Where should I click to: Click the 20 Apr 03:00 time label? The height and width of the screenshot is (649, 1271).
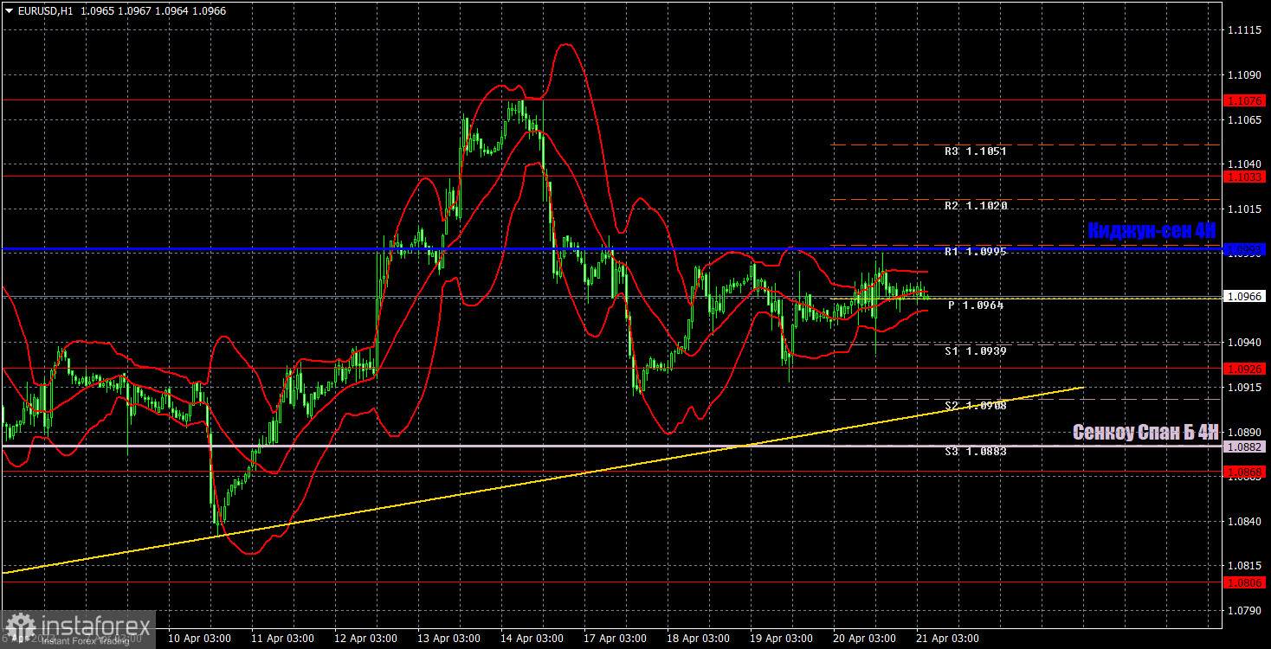(864, 638)
